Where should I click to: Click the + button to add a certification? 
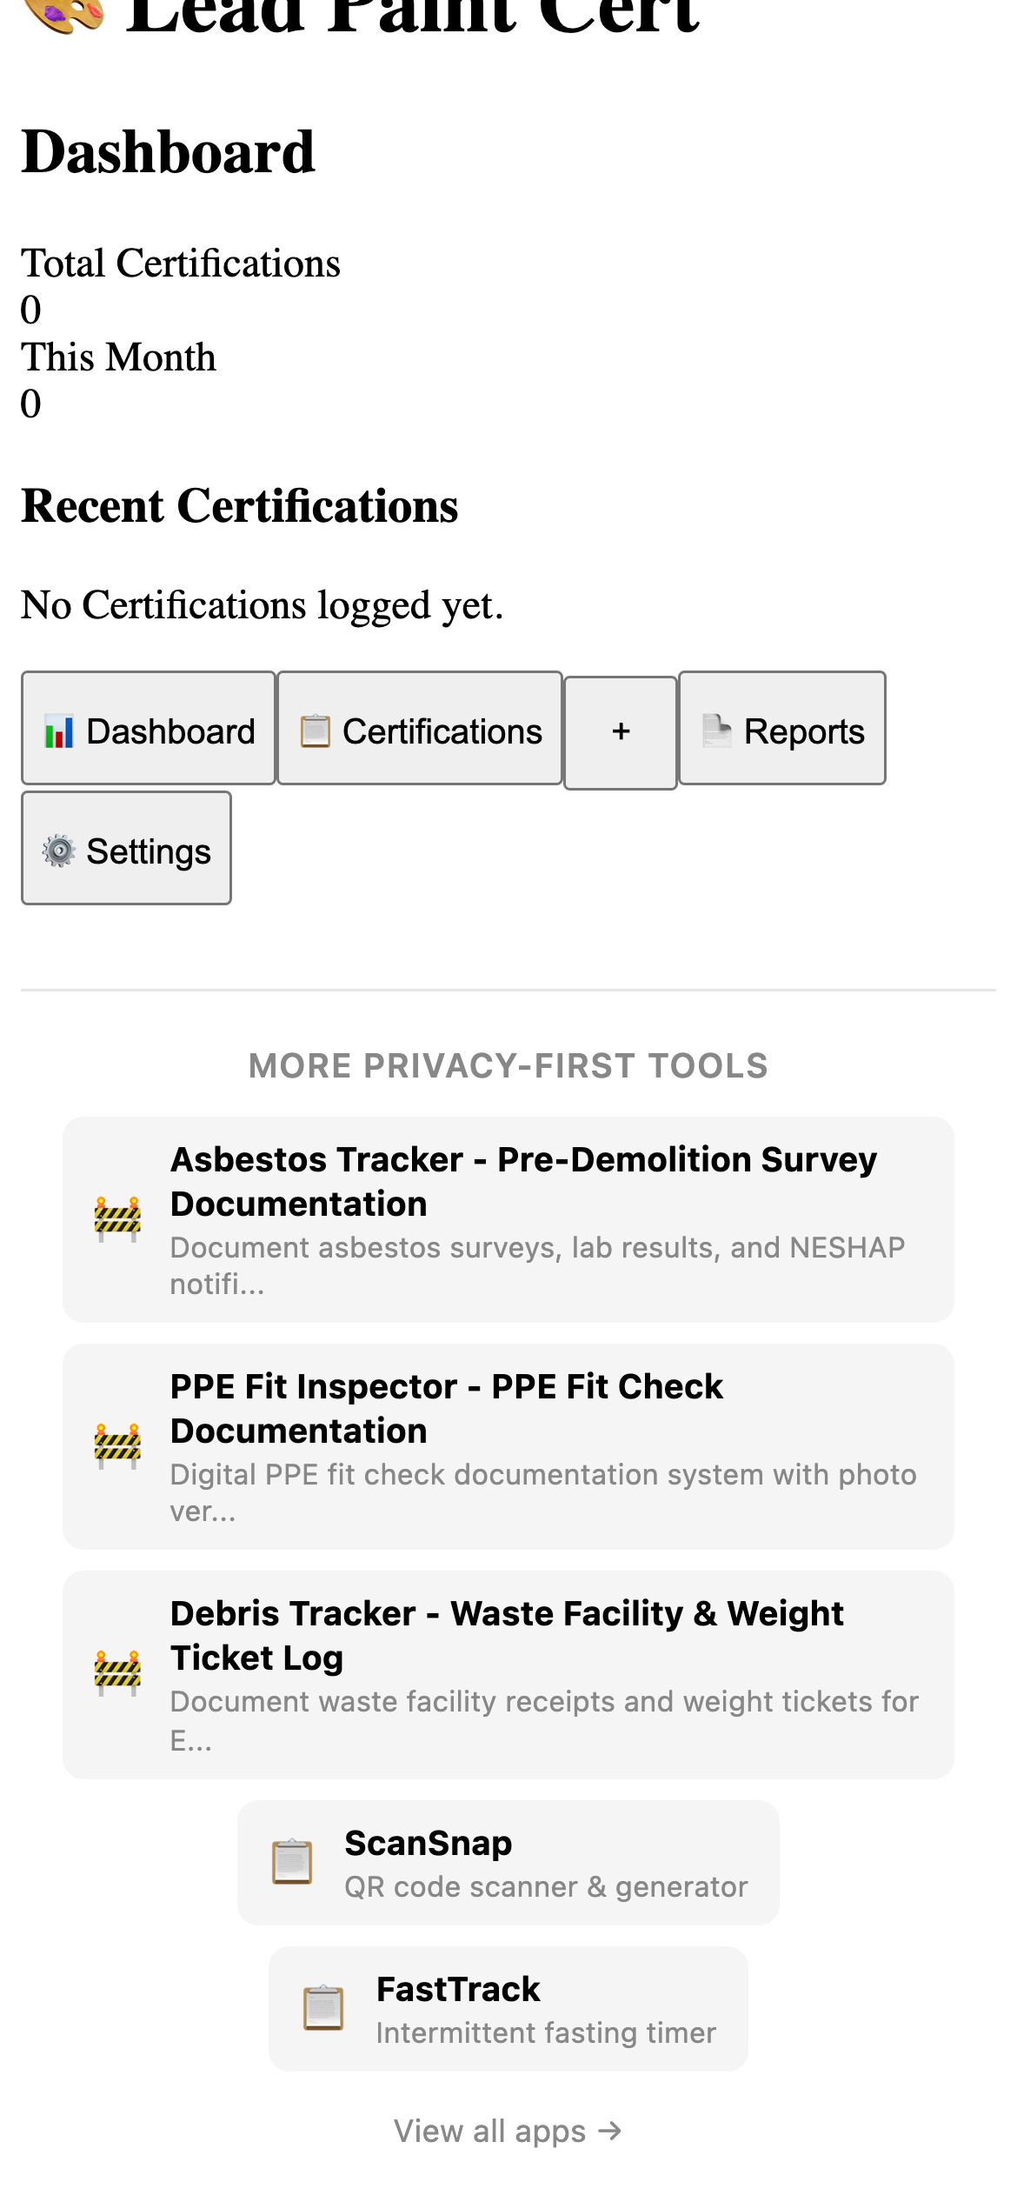coord(620,730)
